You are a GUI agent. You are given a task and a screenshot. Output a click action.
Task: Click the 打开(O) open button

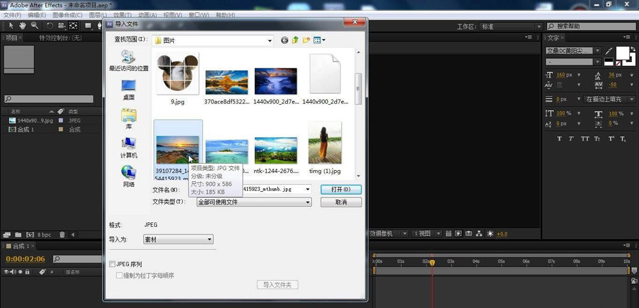point(341,190)
